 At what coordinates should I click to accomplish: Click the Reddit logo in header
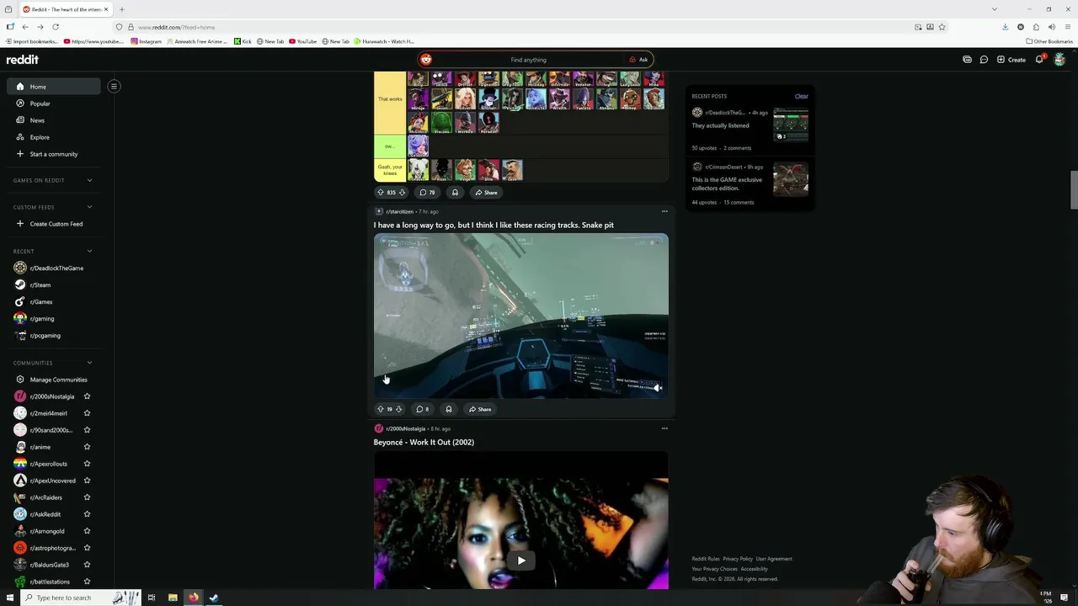[x=23, y=60]
